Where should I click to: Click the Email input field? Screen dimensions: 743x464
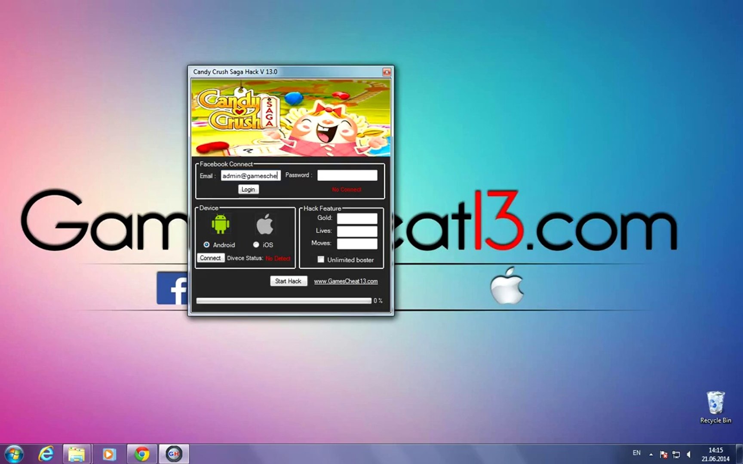(x=251, y=175)
